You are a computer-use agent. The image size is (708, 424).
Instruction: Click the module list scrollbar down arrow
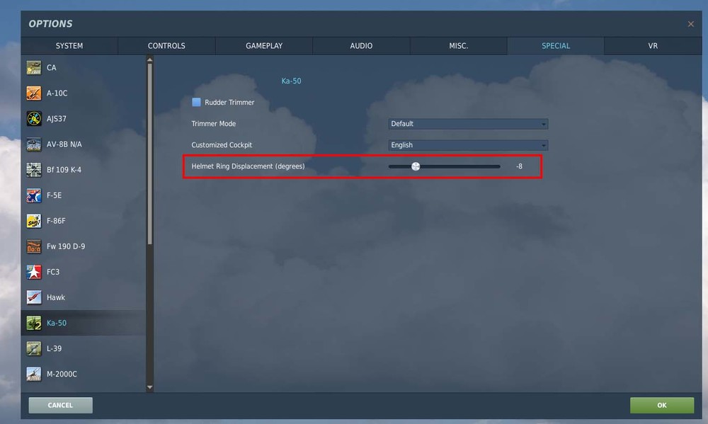click(150, 387)
